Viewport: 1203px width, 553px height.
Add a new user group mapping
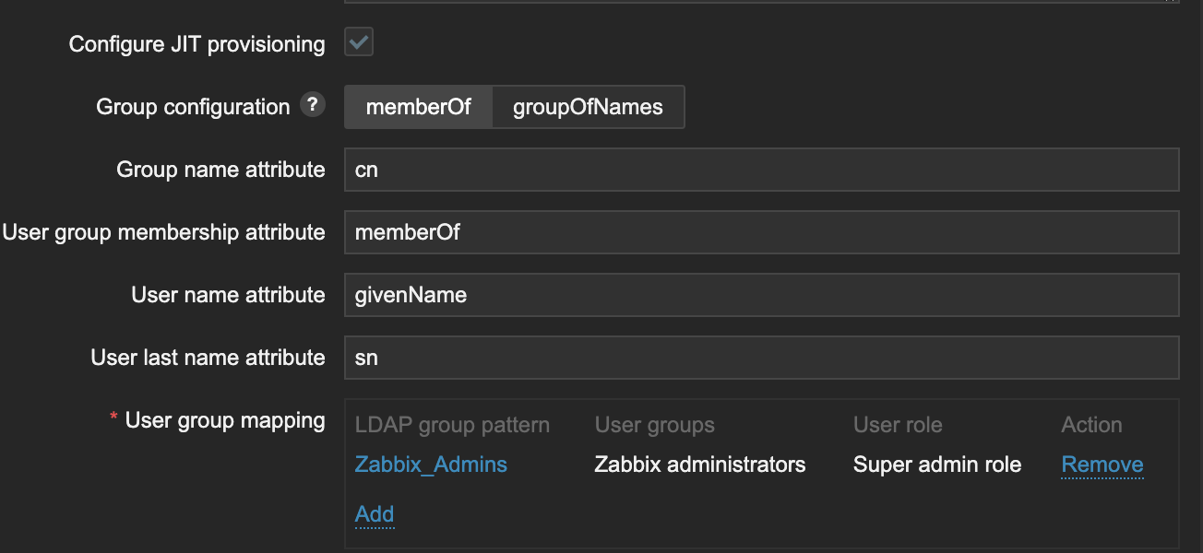point(375,514)
